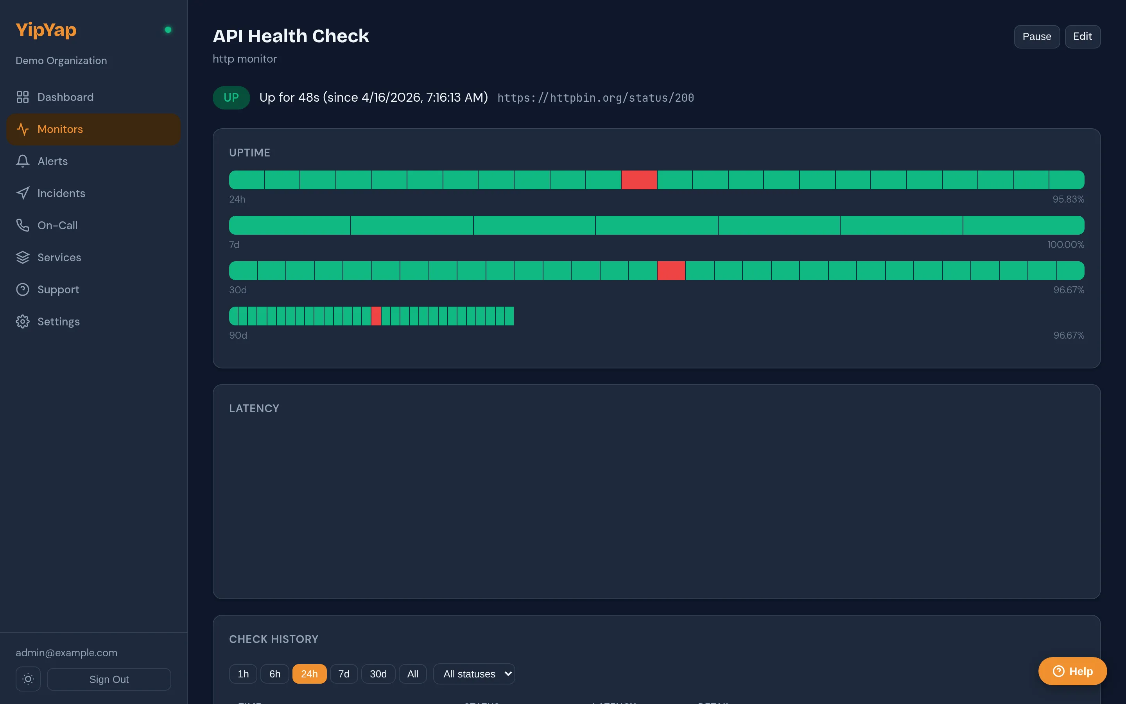Open Support via the question-mark icon
Image resolution: width=1126 pixels, height=704 pixels.
click(23, 289)
